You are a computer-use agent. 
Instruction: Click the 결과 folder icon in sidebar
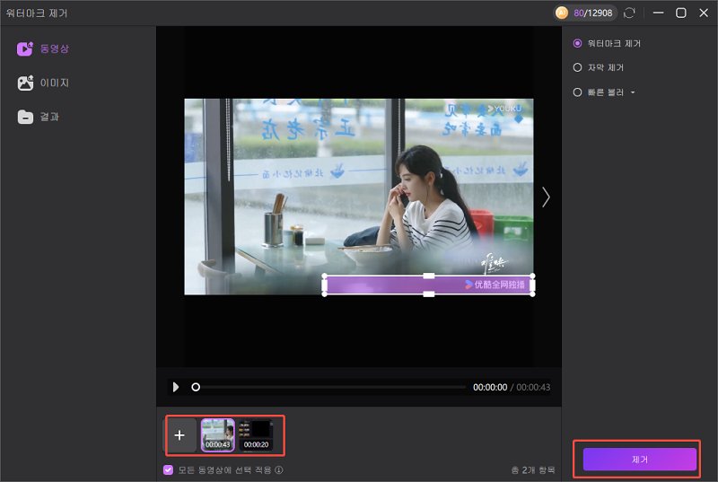[x=25, y=117]
